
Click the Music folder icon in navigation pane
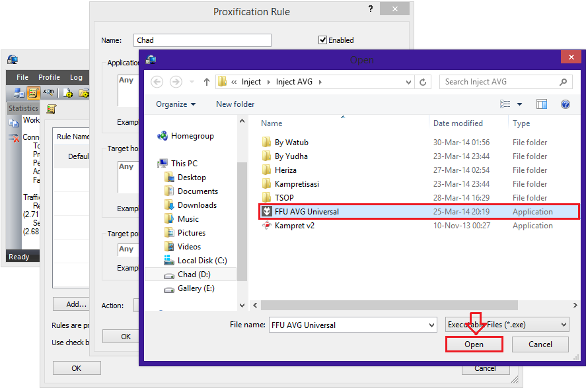169,218
